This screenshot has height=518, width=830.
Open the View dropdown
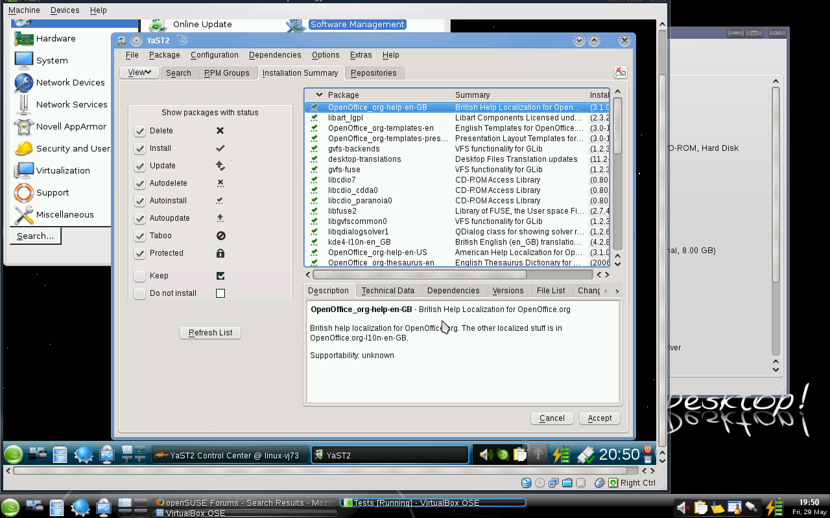click(139, 73)
